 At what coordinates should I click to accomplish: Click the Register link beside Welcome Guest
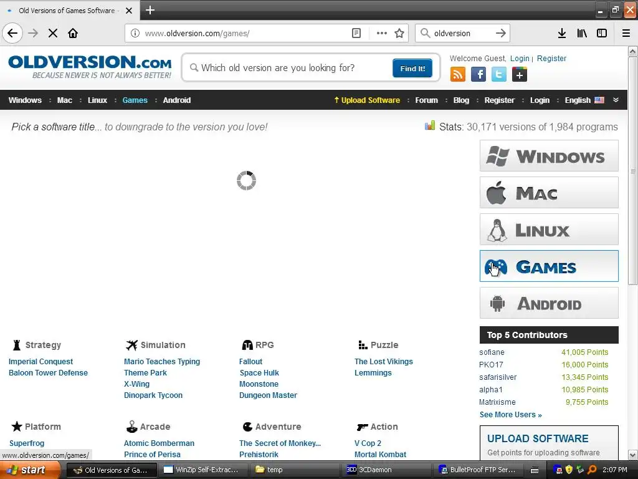(x=551, y=58)
